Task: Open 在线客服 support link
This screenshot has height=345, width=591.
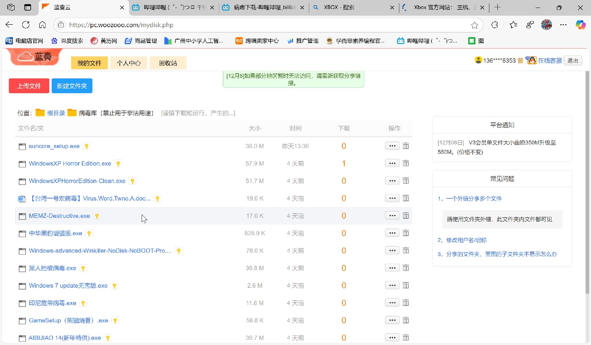Action: [550, 61]
